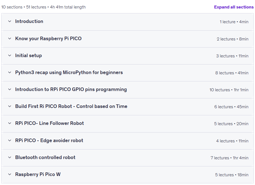The height and width of the screenshot is (185, 255).
Task: Expand Raspberry Pi Pico W chevron
Action: click(x=10, y=174)
